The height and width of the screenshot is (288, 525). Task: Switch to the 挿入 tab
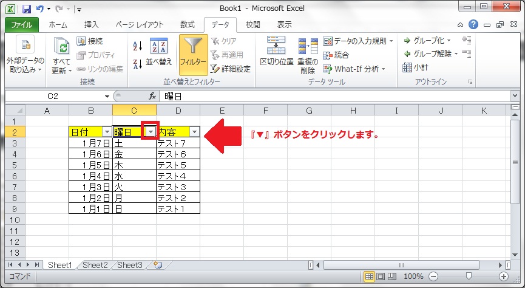point(92,24)
